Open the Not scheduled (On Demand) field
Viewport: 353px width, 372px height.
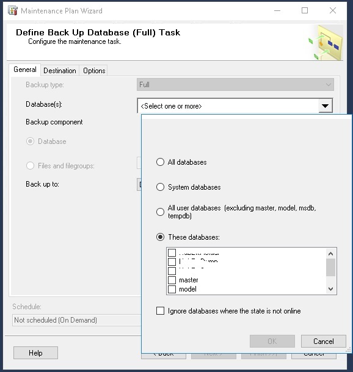pyautogui.click(x=77, y=320)
